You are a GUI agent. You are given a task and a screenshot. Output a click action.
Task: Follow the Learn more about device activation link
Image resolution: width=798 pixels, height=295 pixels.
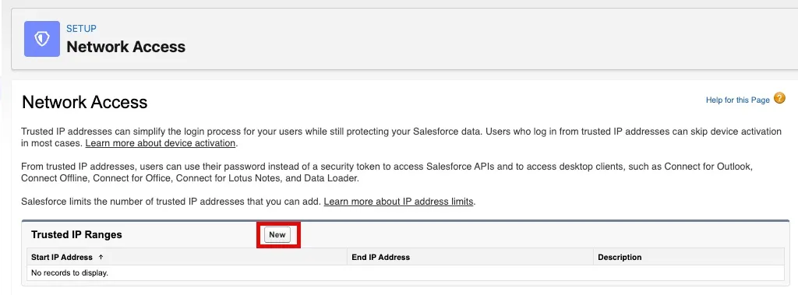[161, 143]
